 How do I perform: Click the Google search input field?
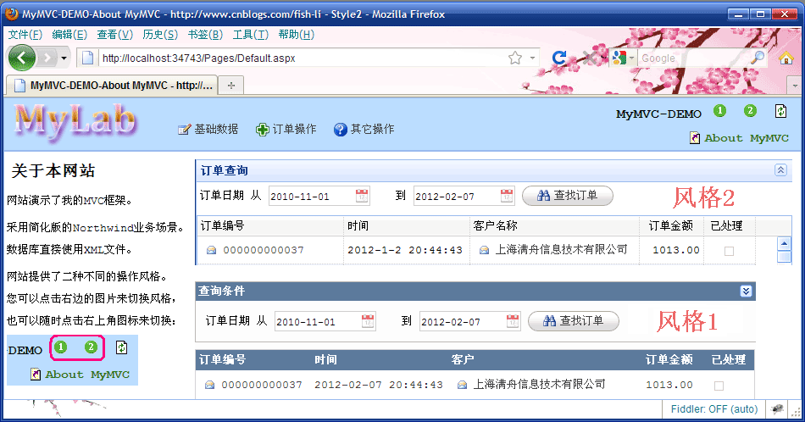695,58
